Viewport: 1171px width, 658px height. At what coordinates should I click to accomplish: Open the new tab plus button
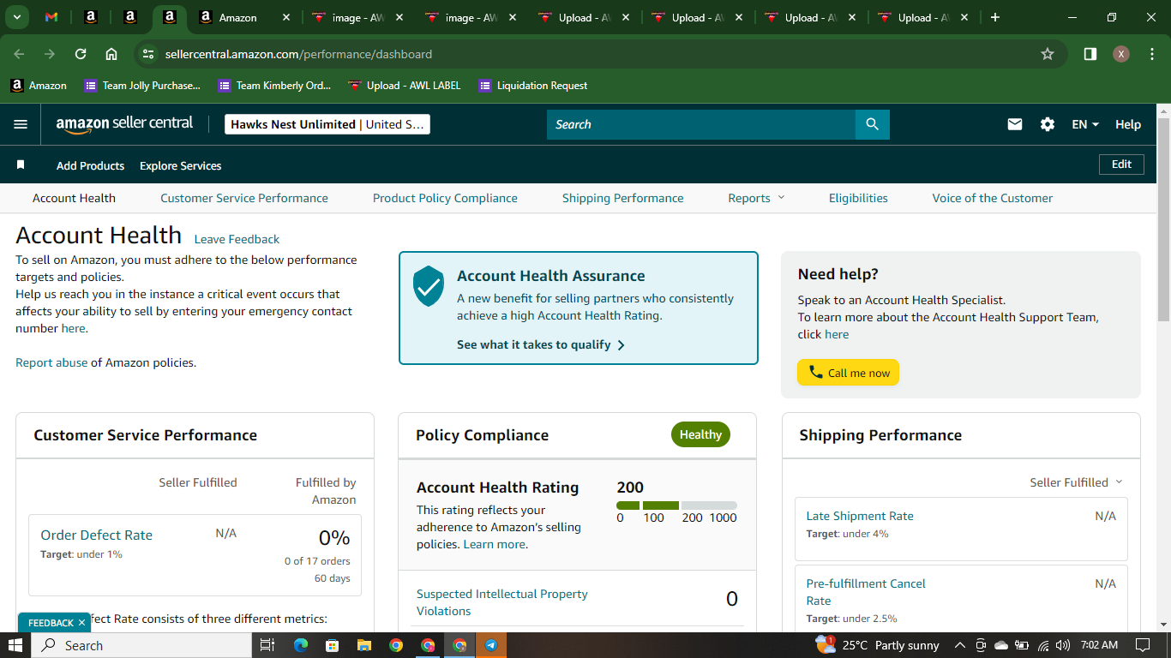click(x=995, y=17)
